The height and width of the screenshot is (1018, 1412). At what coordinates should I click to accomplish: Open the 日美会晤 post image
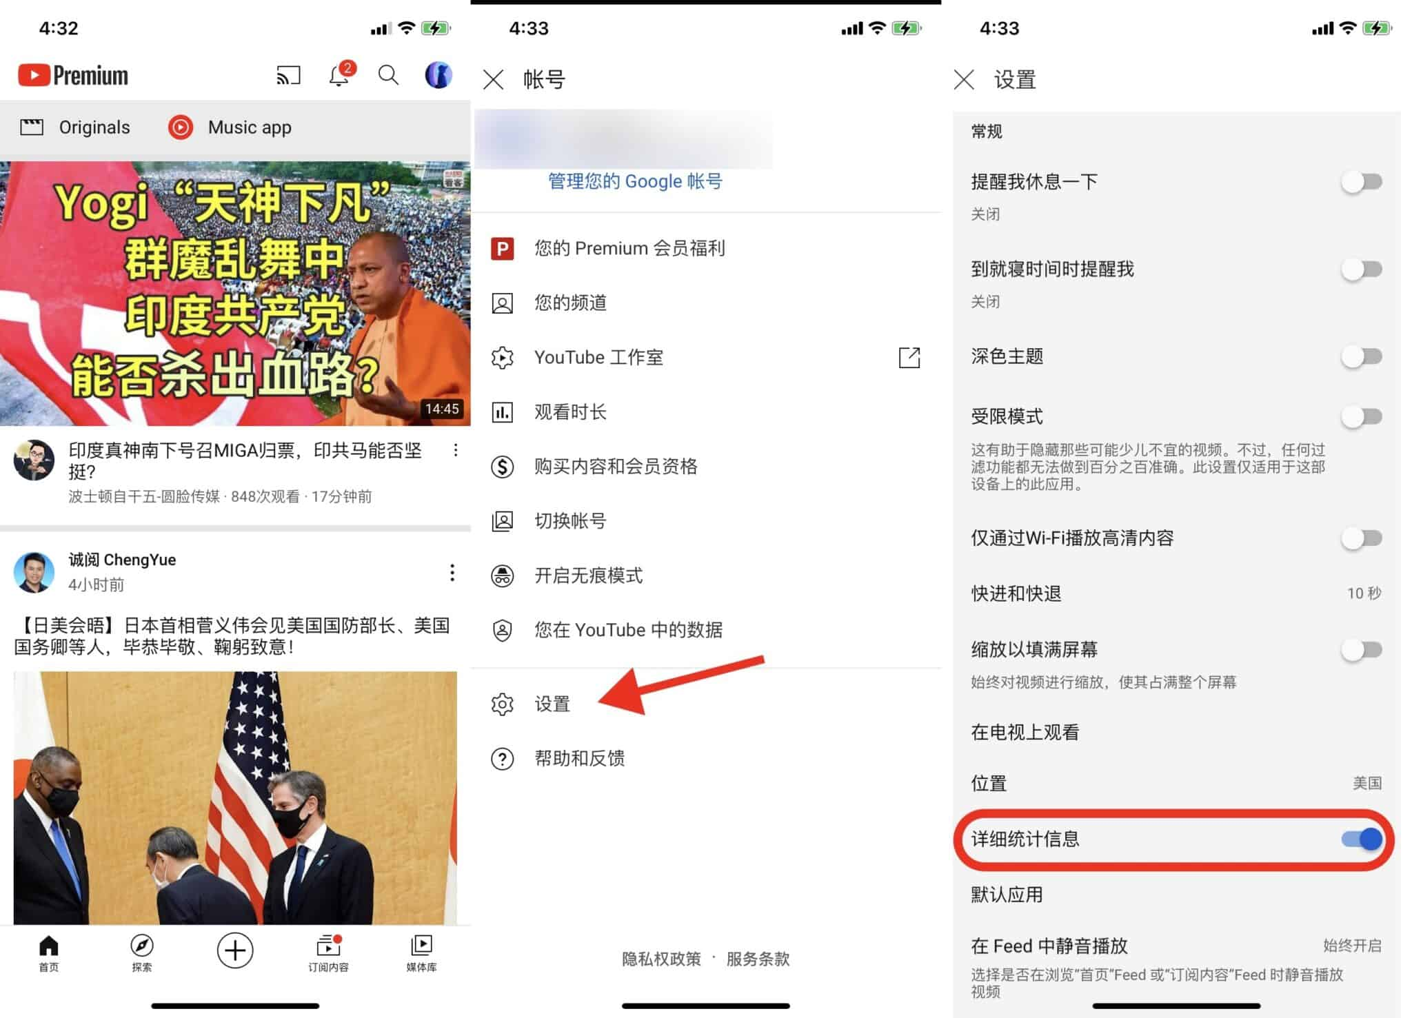[235, 797]
